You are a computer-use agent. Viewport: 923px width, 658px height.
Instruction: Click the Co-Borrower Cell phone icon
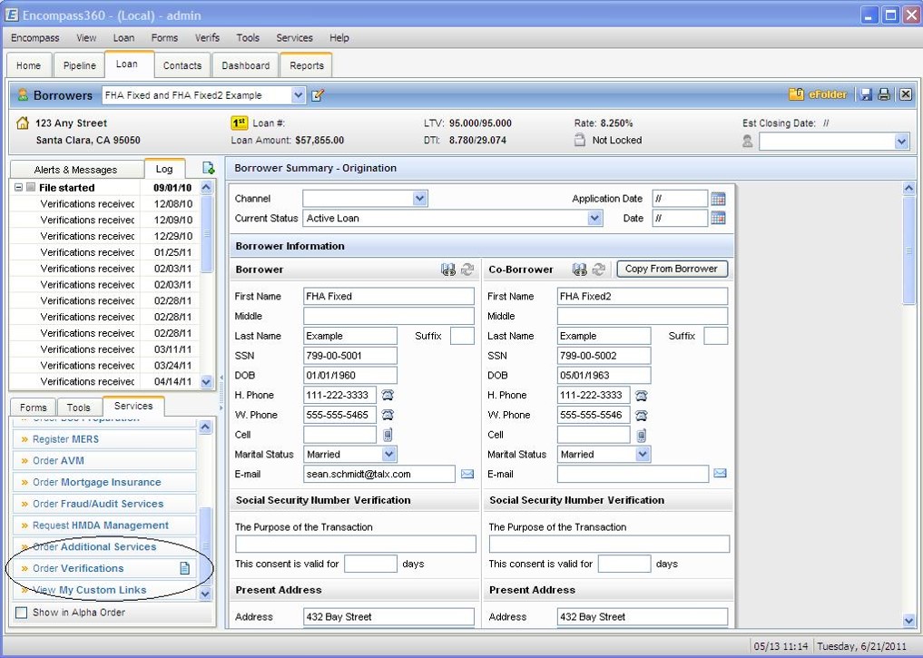click(x=641, y=435)
